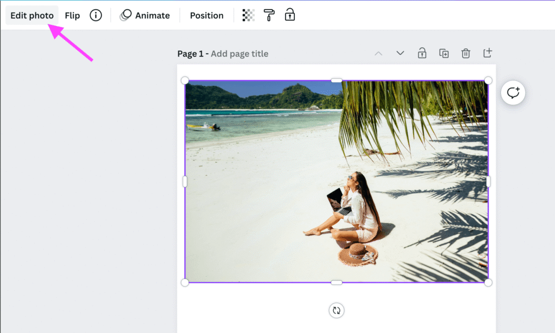
Task: Click the left edge crop handle
Action: pyautogui.click(x=185, y=181)
